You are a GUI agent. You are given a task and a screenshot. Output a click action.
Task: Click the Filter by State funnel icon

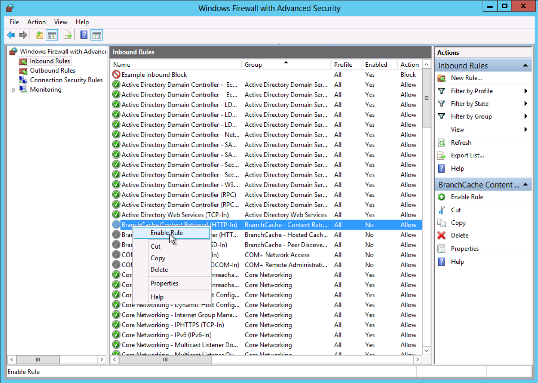441,104
